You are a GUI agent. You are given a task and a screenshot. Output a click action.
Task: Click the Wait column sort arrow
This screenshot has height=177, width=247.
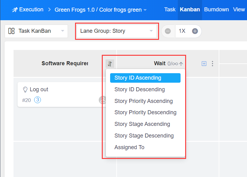pos(181,64)
